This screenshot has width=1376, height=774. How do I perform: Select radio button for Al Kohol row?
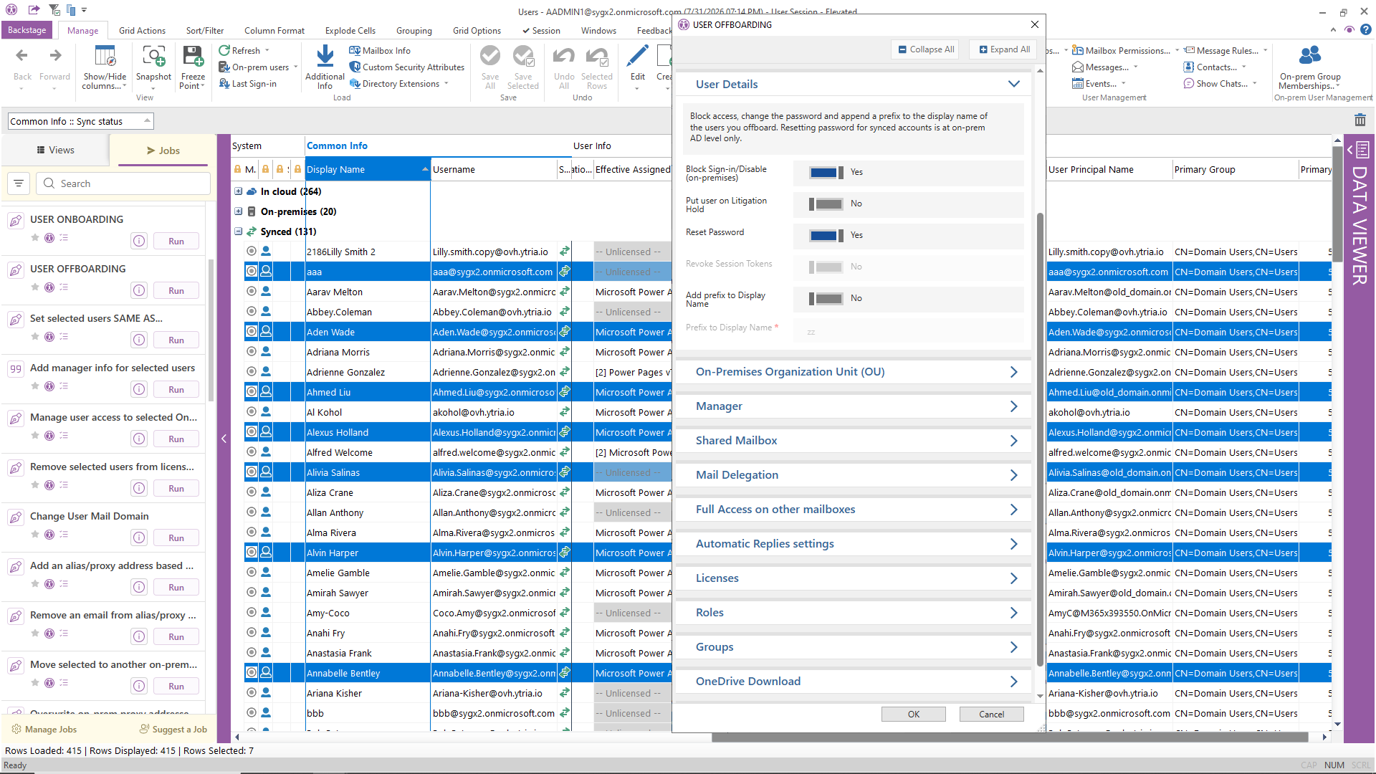(x=252, y=412)
